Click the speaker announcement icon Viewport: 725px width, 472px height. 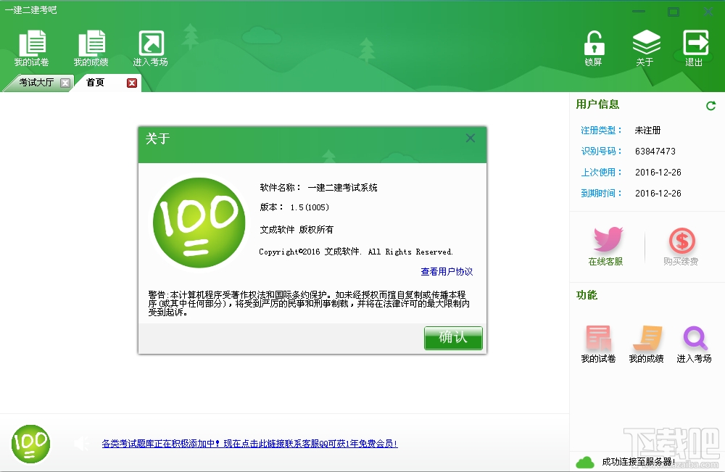pyautogui.click(x=82, y=444)
